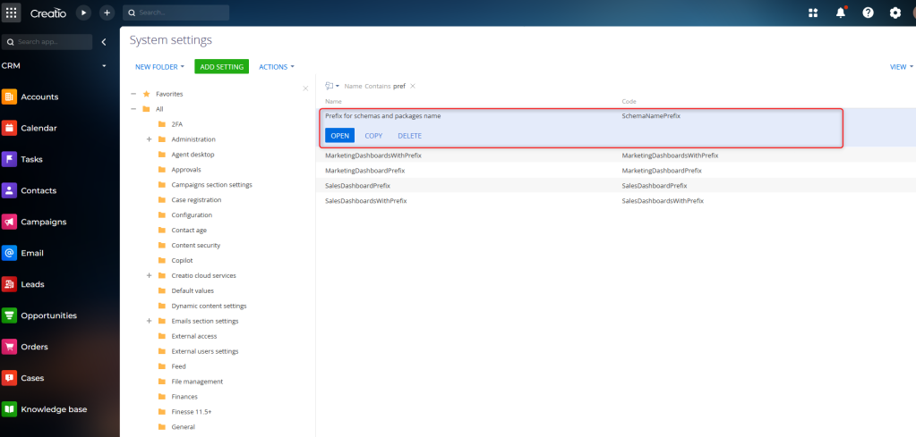Select the External access folder
This screenshot has width=916, height=437.
coord(194,336)
